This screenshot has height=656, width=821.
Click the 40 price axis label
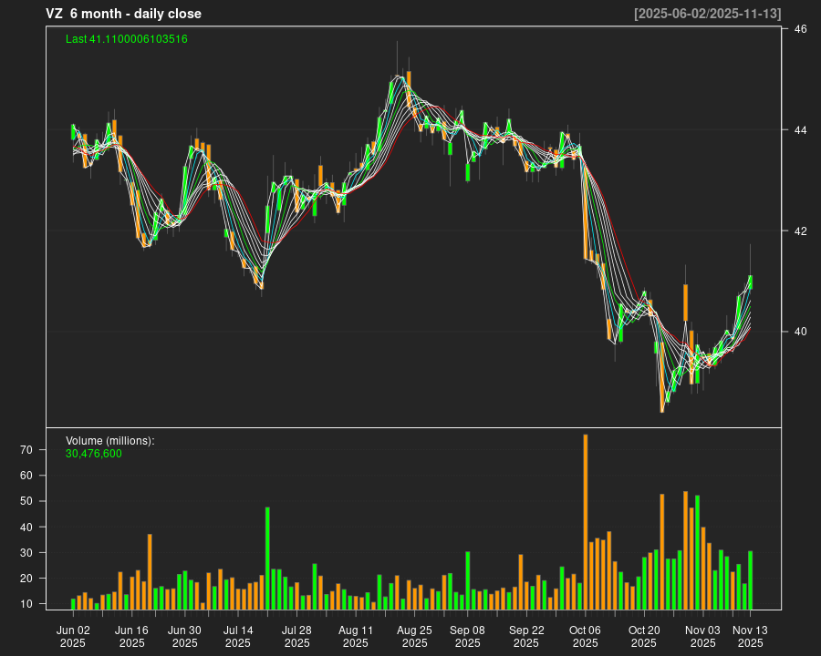pyautogui.click(x=799, y=332)
